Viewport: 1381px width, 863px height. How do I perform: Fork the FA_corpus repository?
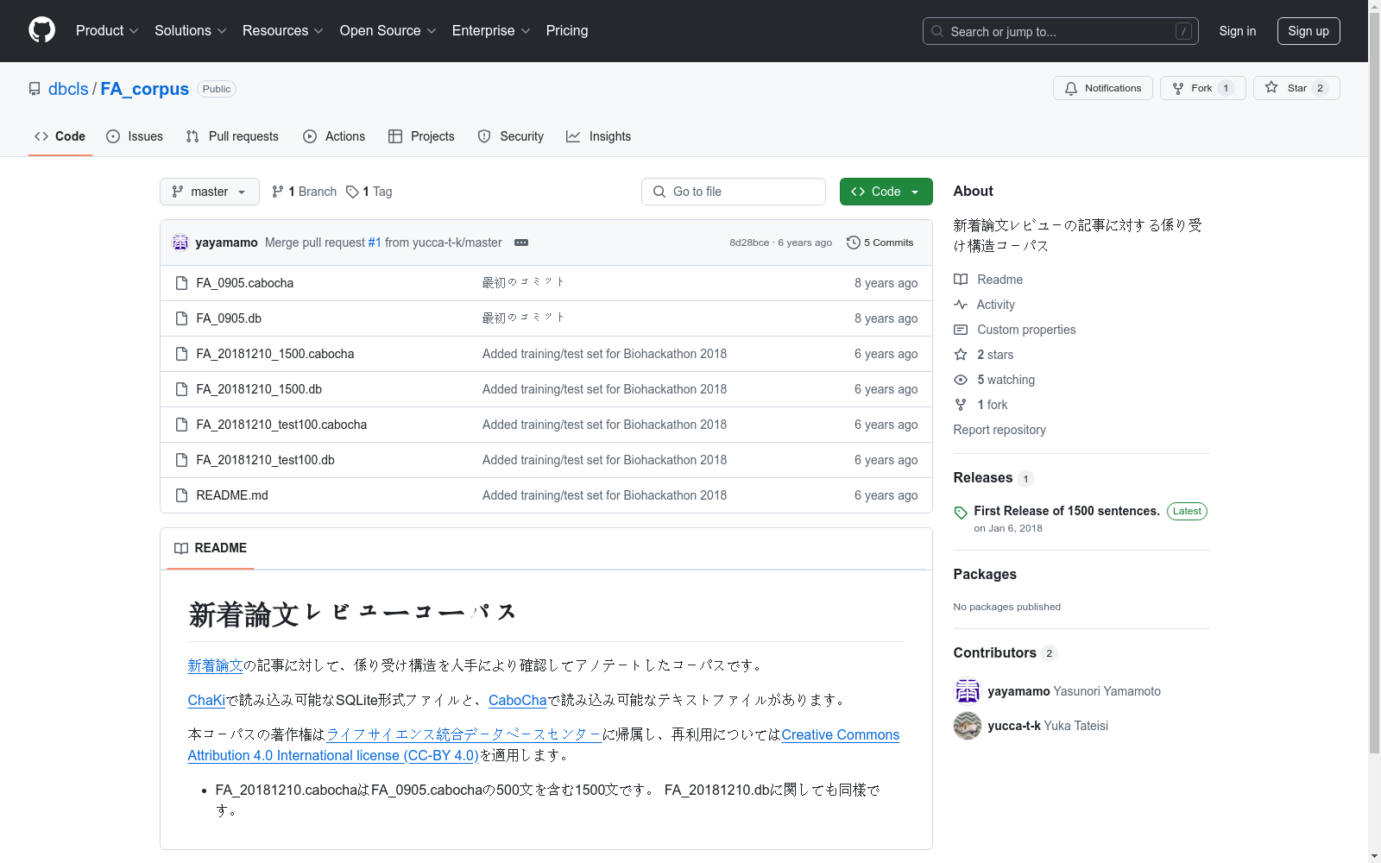tap(1202, 88)
